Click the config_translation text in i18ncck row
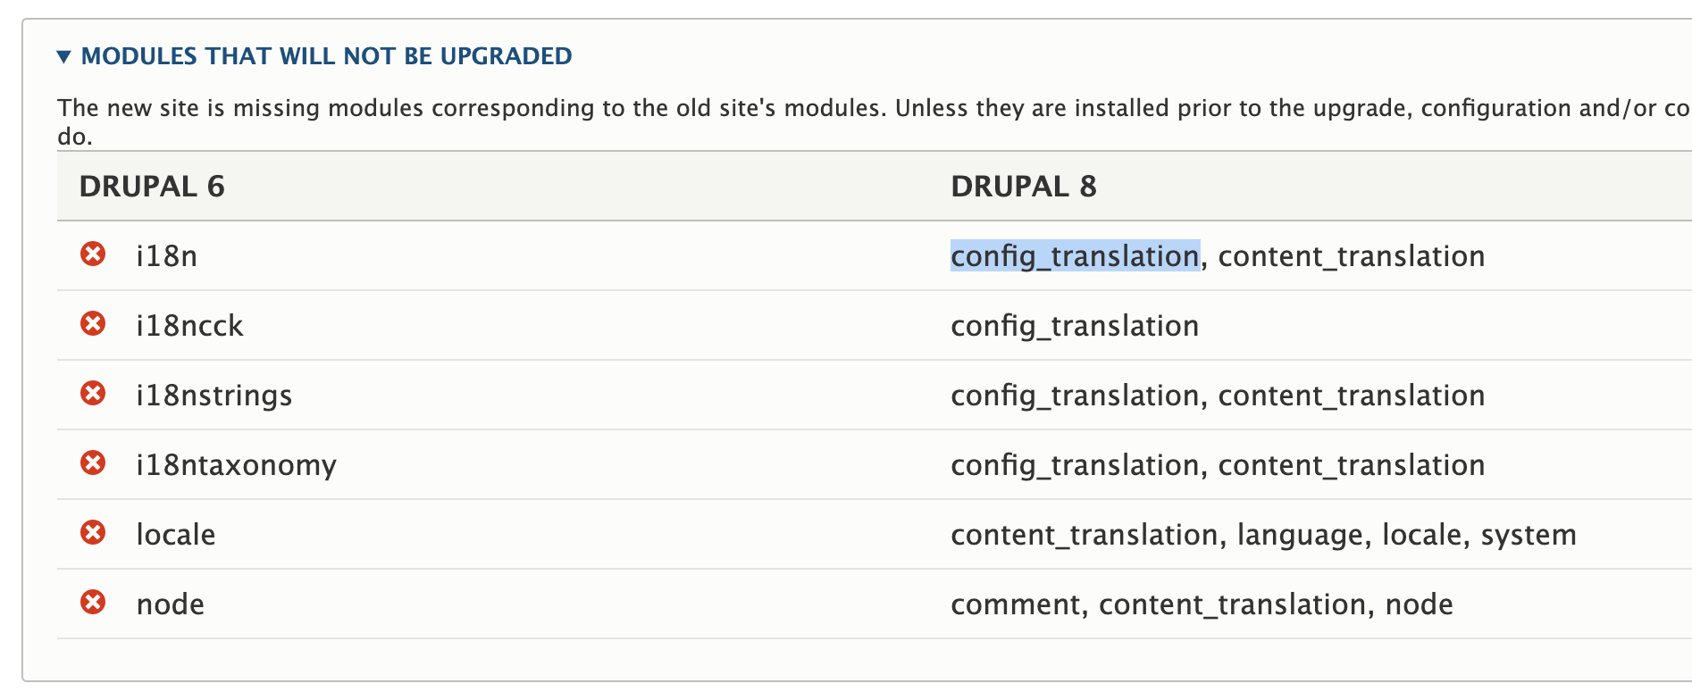The width and height of the screenshot is (1692, 700). click(1075, 326)
